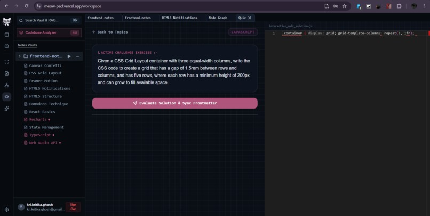Open the three-dot menu for frontend-notes
The height and width of the screenshot is (216, 430).
[x=77, y=56]
